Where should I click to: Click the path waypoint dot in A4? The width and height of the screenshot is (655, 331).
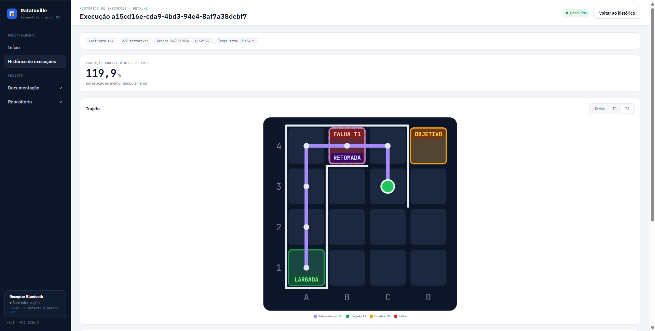tap(306, 146)
